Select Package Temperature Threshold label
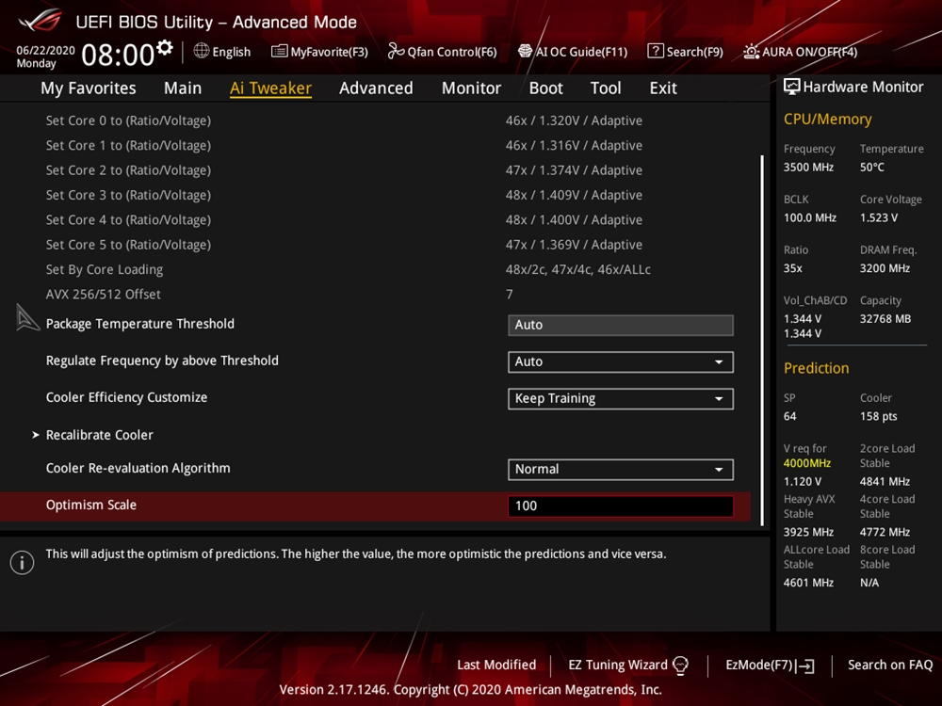Viewport: 942px width, 706px height. [x=140, y=324]
